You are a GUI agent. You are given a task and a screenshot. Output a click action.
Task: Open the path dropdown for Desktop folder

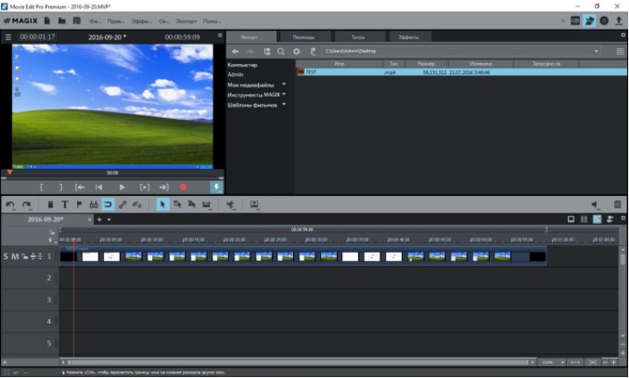pos(596,52)
